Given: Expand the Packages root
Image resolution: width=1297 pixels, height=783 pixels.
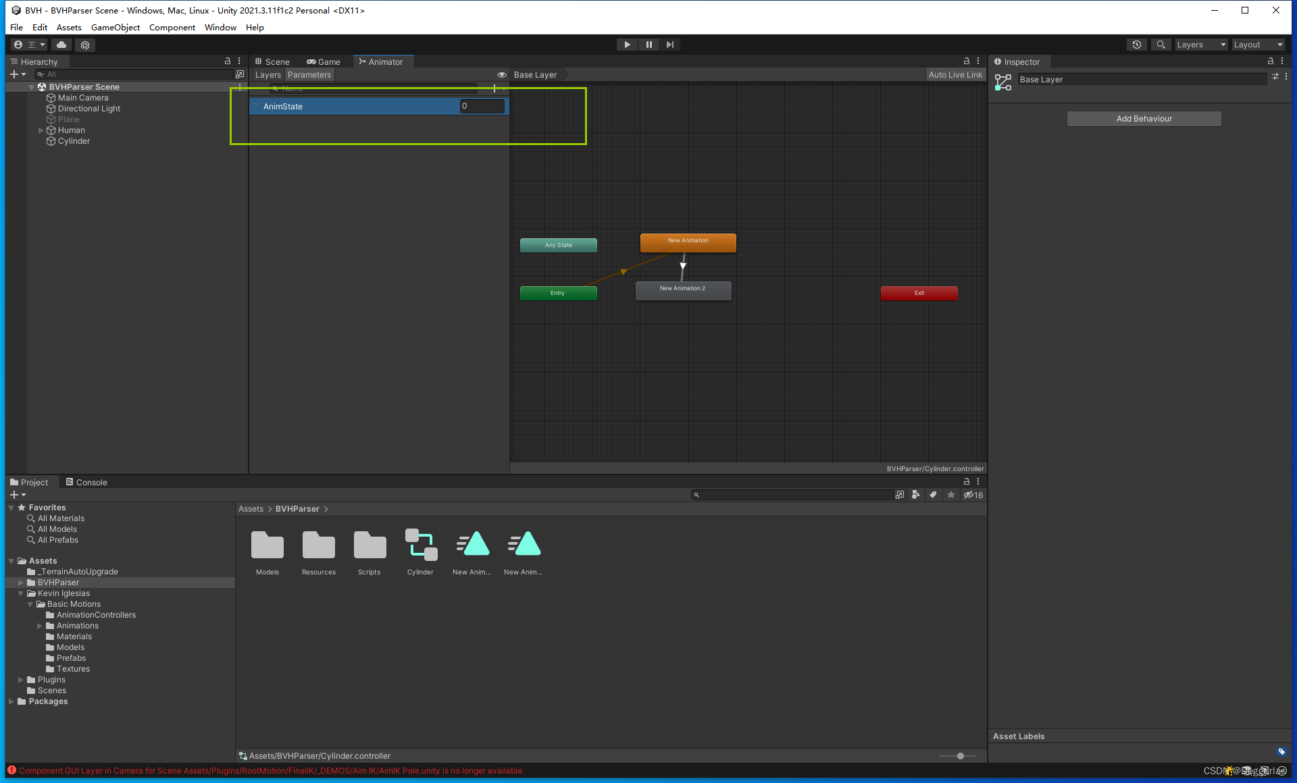Looking at the screenshot, I should click(x=11, y=701).
